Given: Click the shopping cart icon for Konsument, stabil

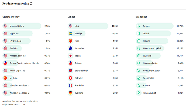Looking at the screenshot, I should point(139,71).
